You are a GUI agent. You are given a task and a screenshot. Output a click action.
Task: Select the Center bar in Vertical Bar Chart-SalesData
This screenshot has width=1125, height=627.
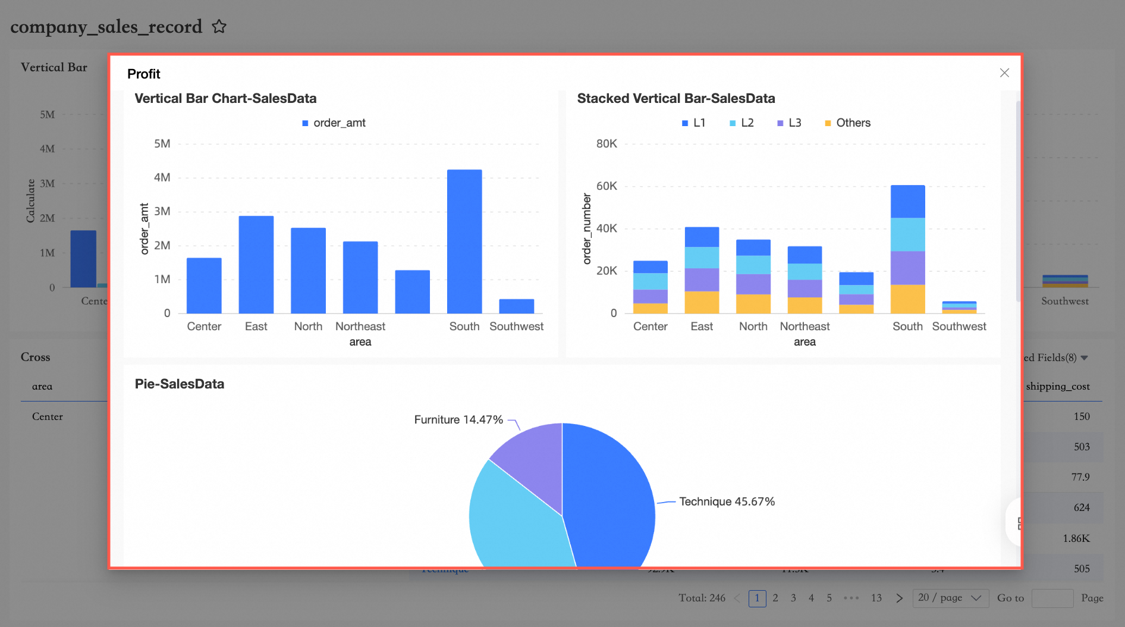[204, 286]
